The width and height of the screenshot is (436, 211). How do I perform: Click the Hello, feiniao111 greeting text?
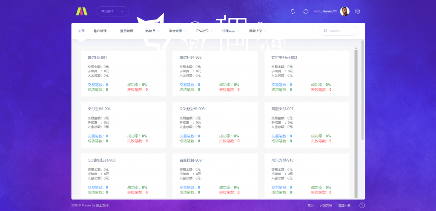[x=325, y=11]
